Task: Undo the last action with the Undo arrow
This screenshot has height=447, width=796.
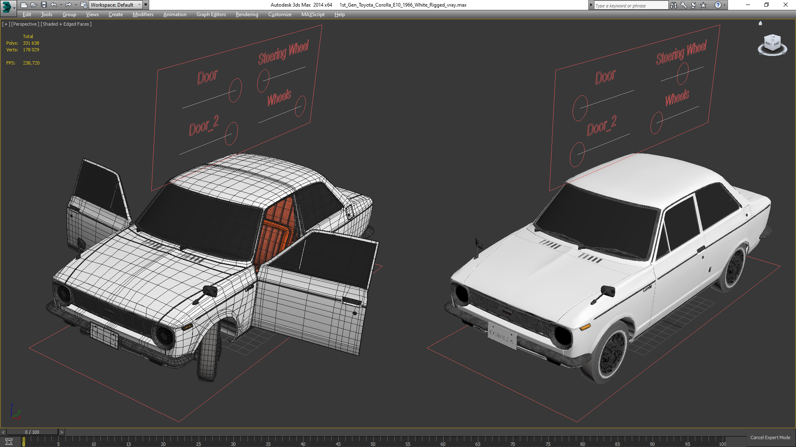Action: [x=54, y=5]
